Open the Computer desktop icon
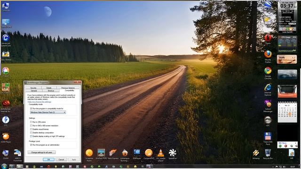Viewport: 301px width, 169px height. pos(6,7)
